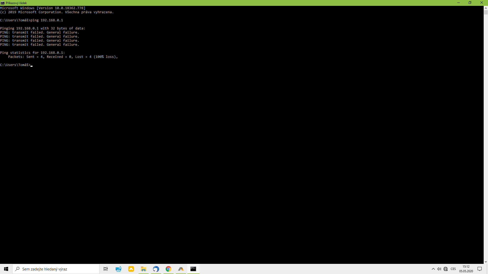488x274 pixels.
Task: Open the disconnected network globe icon
Action: tap(446, 269)
